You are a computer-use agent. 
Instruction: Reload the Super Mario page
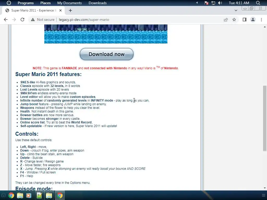(22, 20)
